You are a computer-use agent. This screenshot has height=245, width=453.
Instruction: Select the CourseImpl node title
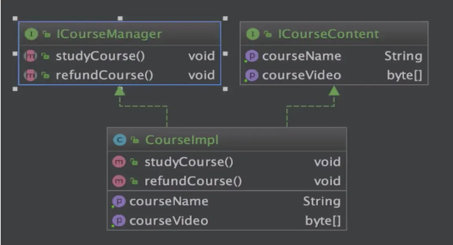pos(182,140)
